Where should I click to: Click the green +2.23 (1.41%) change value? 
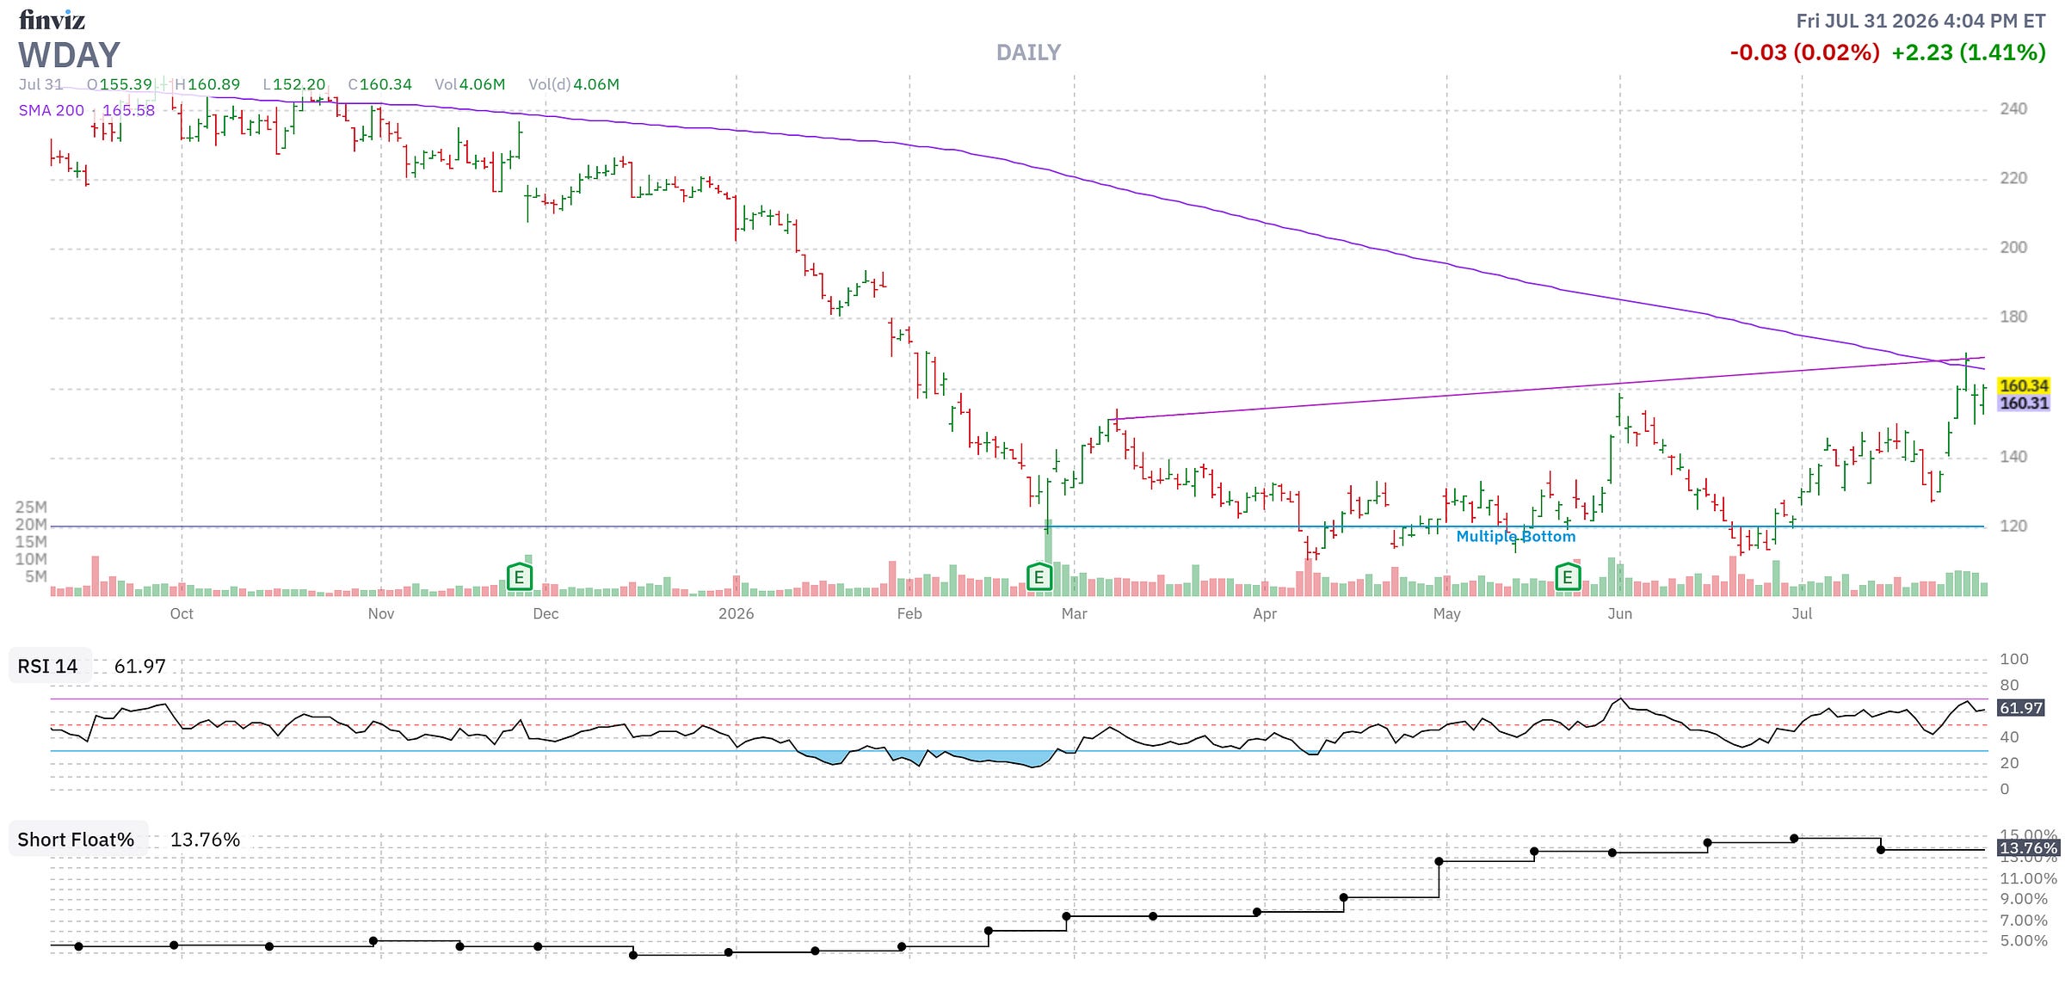pyautogui.click(x=1969, y=52)
